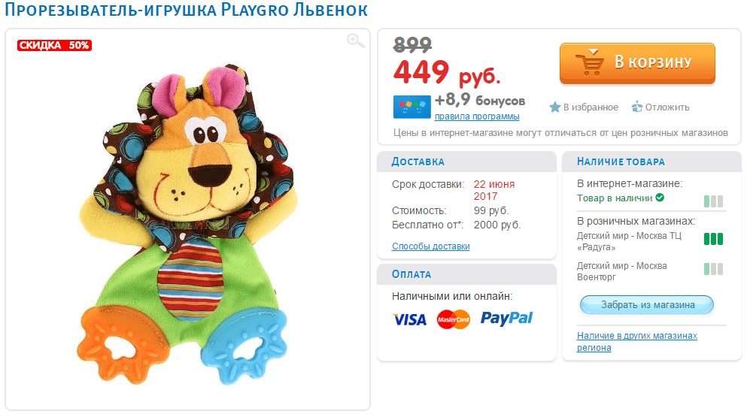Click the VISA payment logo

pos(409,319)
